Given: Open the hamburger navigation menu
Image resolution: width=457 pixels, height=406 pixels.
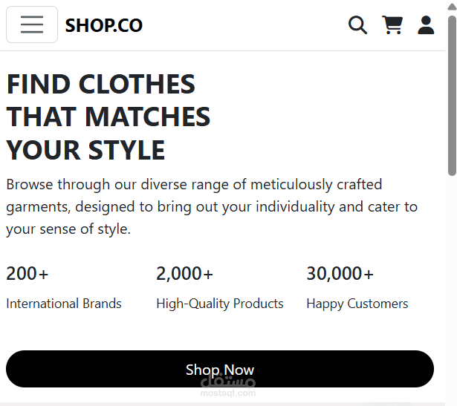Looking at the screenshot, I should 32,24.
